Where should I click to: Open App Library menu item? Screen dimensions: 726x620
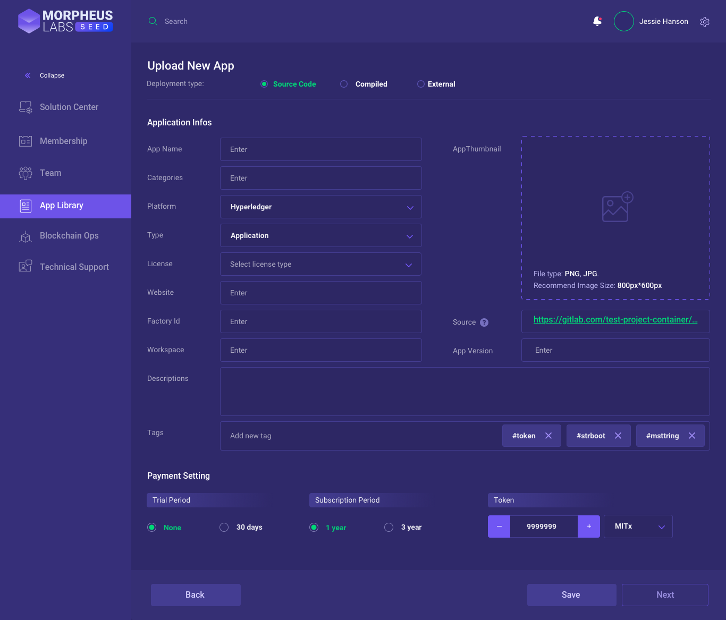[x=65, y=206]
